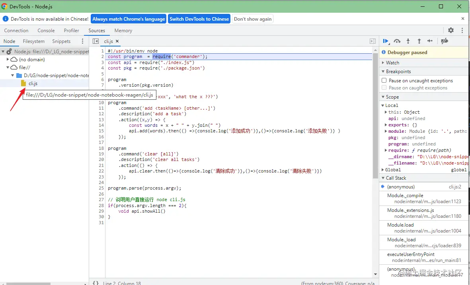Viewport: 470px width, 285px height.
Task: Click the cli.js file icon in tree
Action: 23,83
